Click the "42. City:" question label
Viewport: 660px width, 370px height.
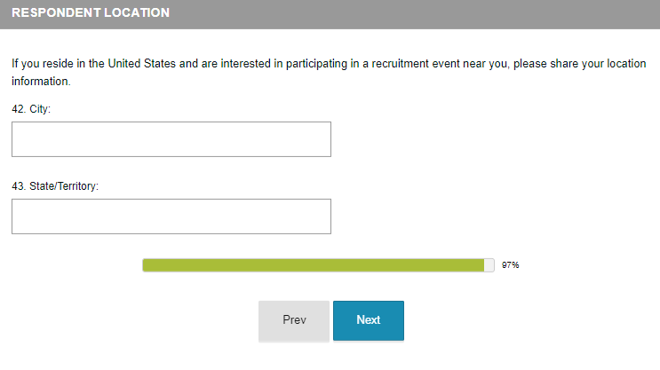(x=31, y=109)
